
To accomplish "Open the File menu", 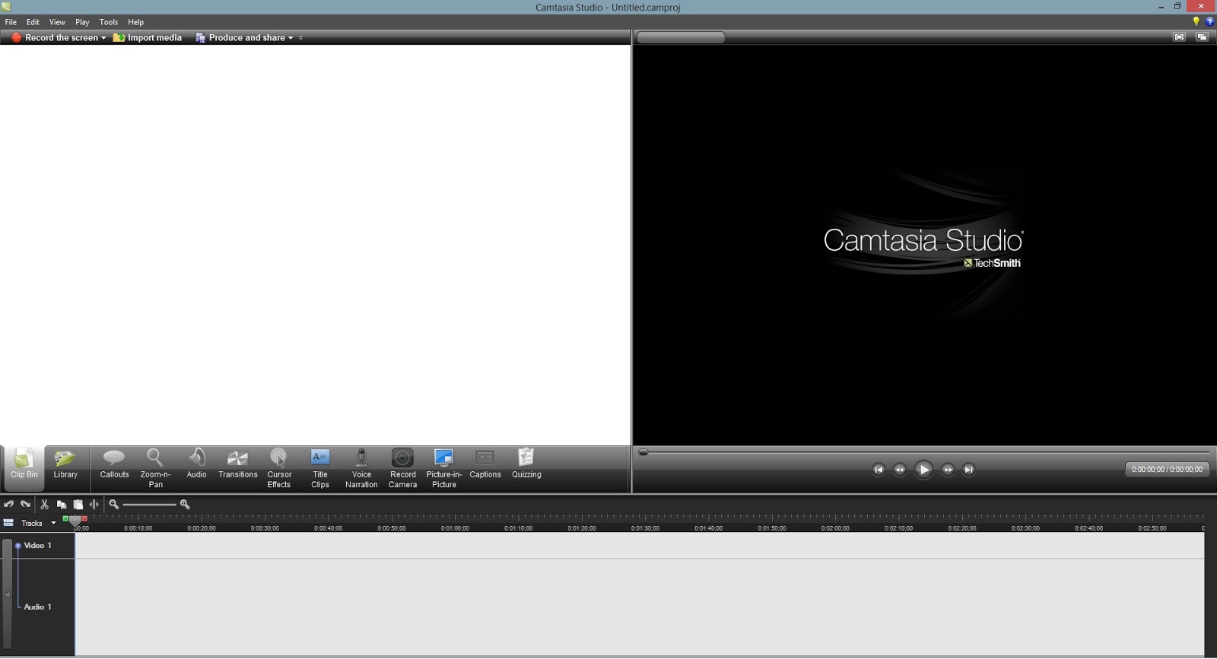I will coord(11,22).
